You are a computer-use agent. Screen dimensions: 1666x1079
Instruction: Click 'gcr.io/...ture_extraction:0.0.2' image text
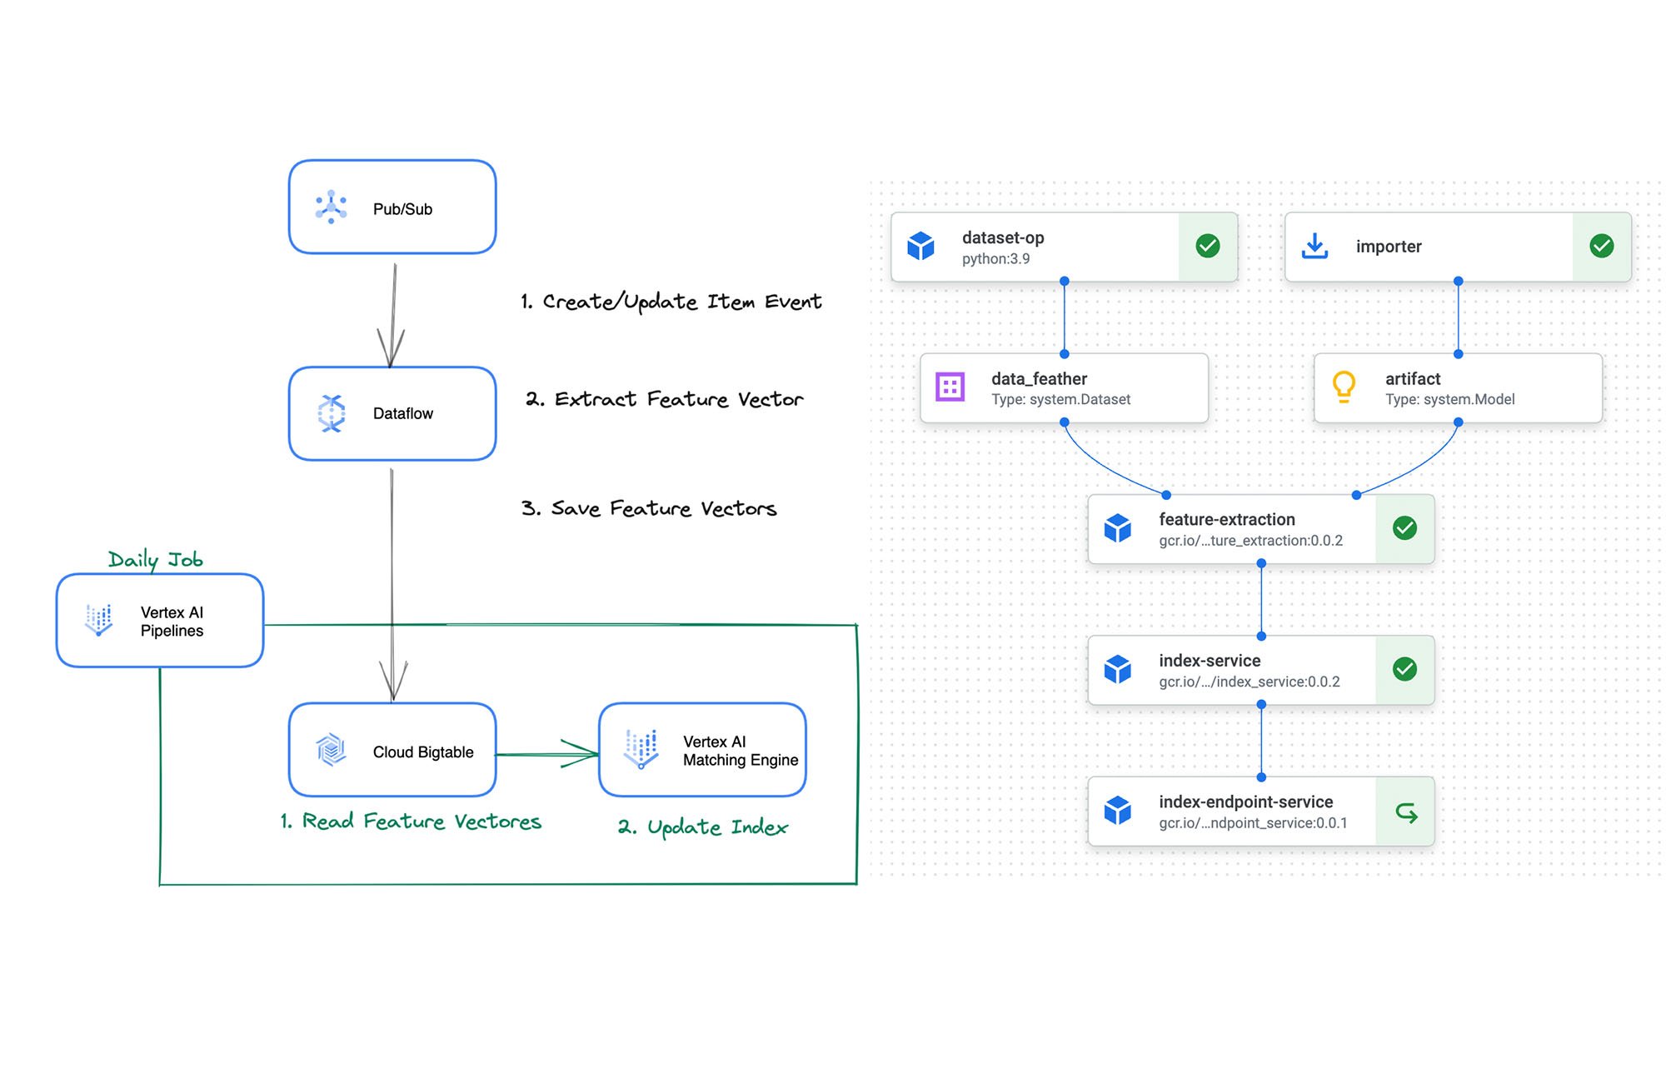(1250, 541)
